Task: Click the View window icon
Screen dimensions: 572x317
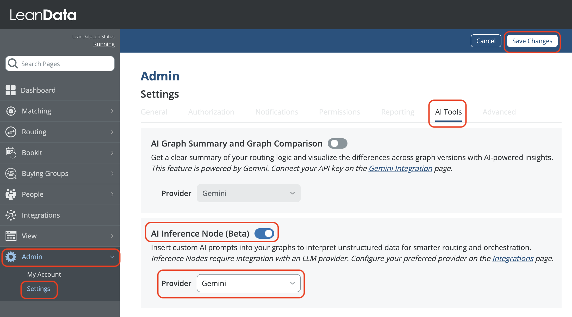Action: [x=11, y=236]
